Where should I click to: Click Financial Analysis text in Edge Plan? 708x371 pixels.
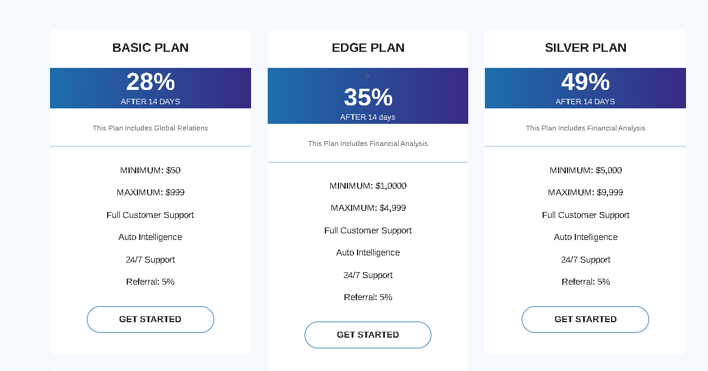point(368,144)
